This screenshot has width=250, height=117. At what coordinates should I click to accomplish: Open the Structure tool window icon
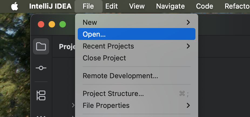[x=41, y=95]
